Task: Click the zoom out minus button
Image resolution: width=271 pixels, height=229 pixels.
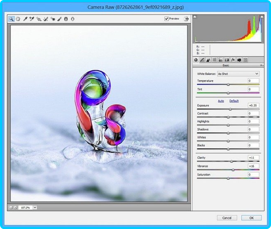Action: click(x=11, y=207)
